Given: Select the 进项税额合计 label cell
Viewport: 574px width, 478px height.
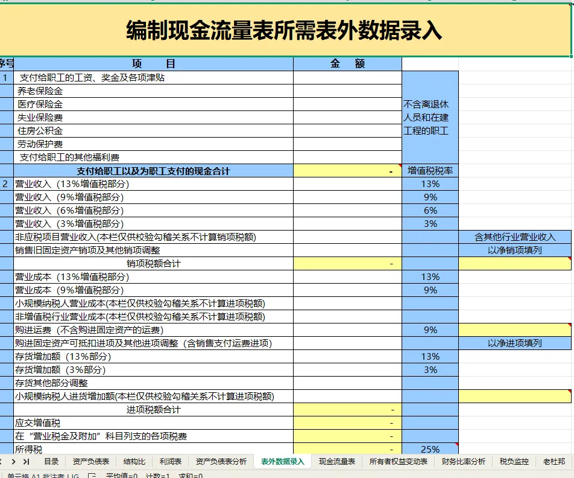Looking at the screenshot, I should pyautogui.click(x=153, y=409).
